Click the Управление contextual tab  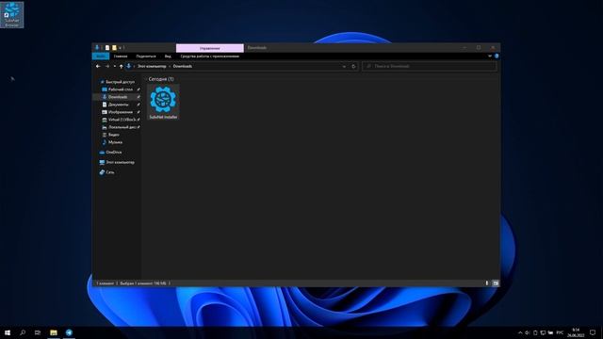click(209, 48)
